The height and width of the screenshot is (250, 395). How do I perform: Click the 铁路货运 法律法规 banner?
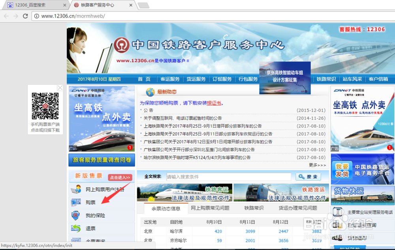click(x=281, y=193)
